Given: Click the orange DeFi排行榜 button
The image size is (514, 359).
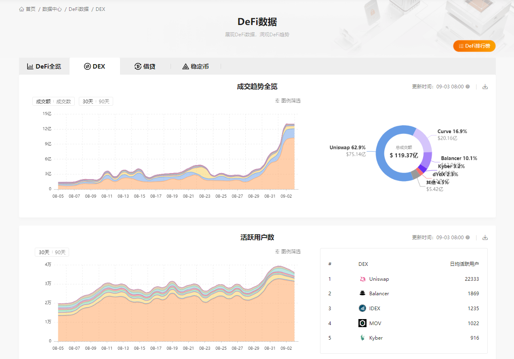Looking at the screenshot, I should pos(474,46).
